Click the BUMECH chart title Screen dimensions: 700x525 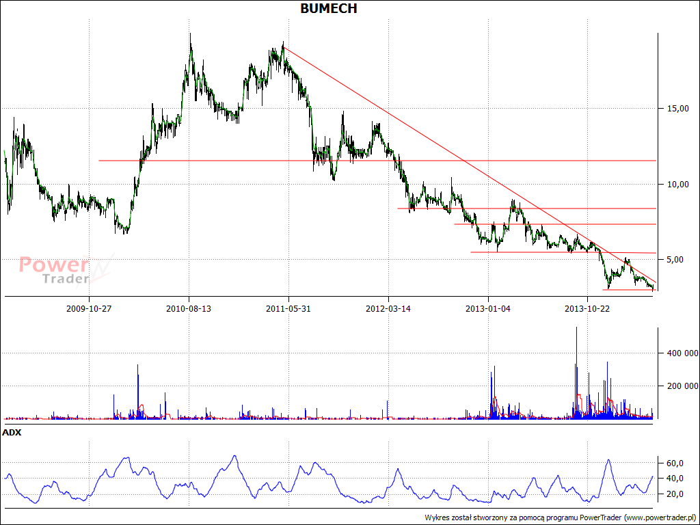329,8
